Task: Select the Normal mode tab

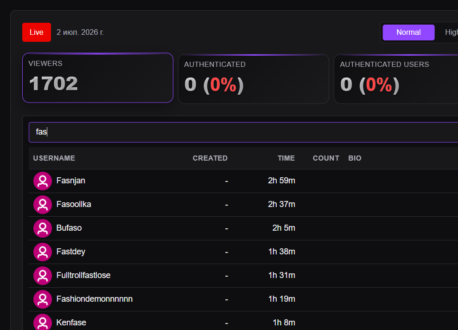Action: click(408, 32)
